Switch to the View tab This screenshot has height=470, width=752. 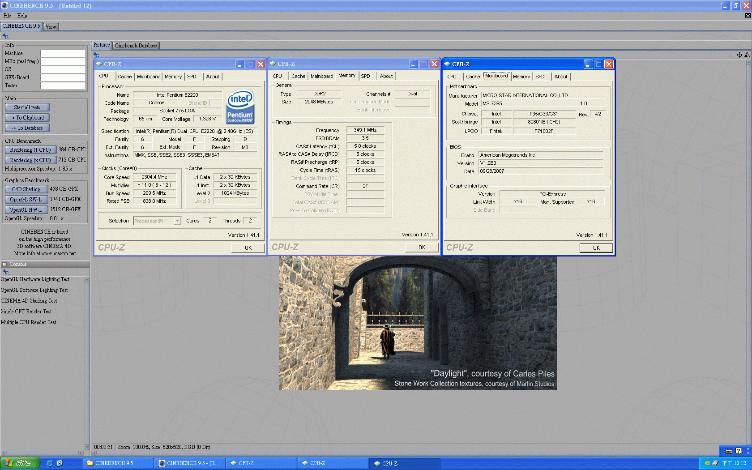51,27
